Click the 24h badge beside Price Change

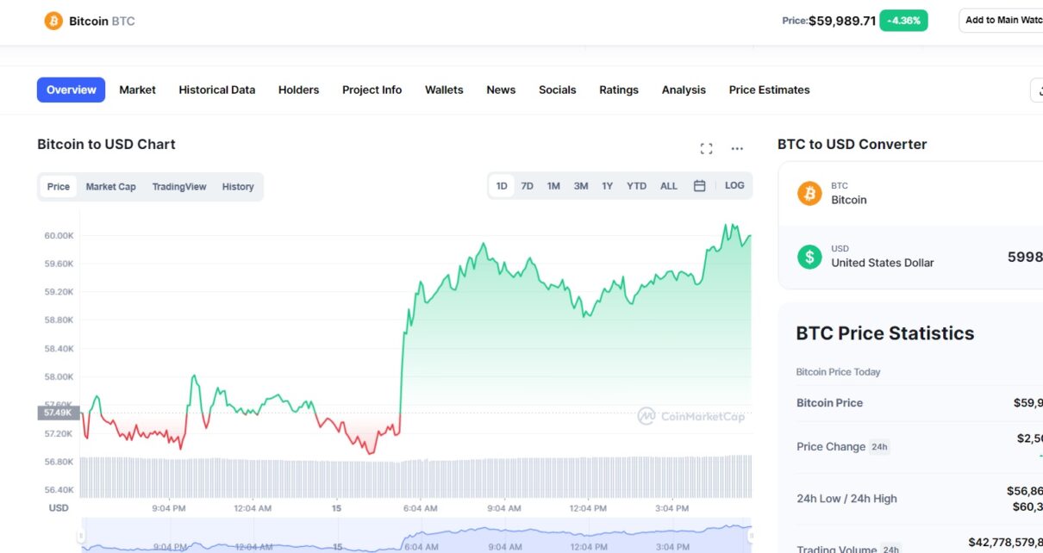(879, 447)
